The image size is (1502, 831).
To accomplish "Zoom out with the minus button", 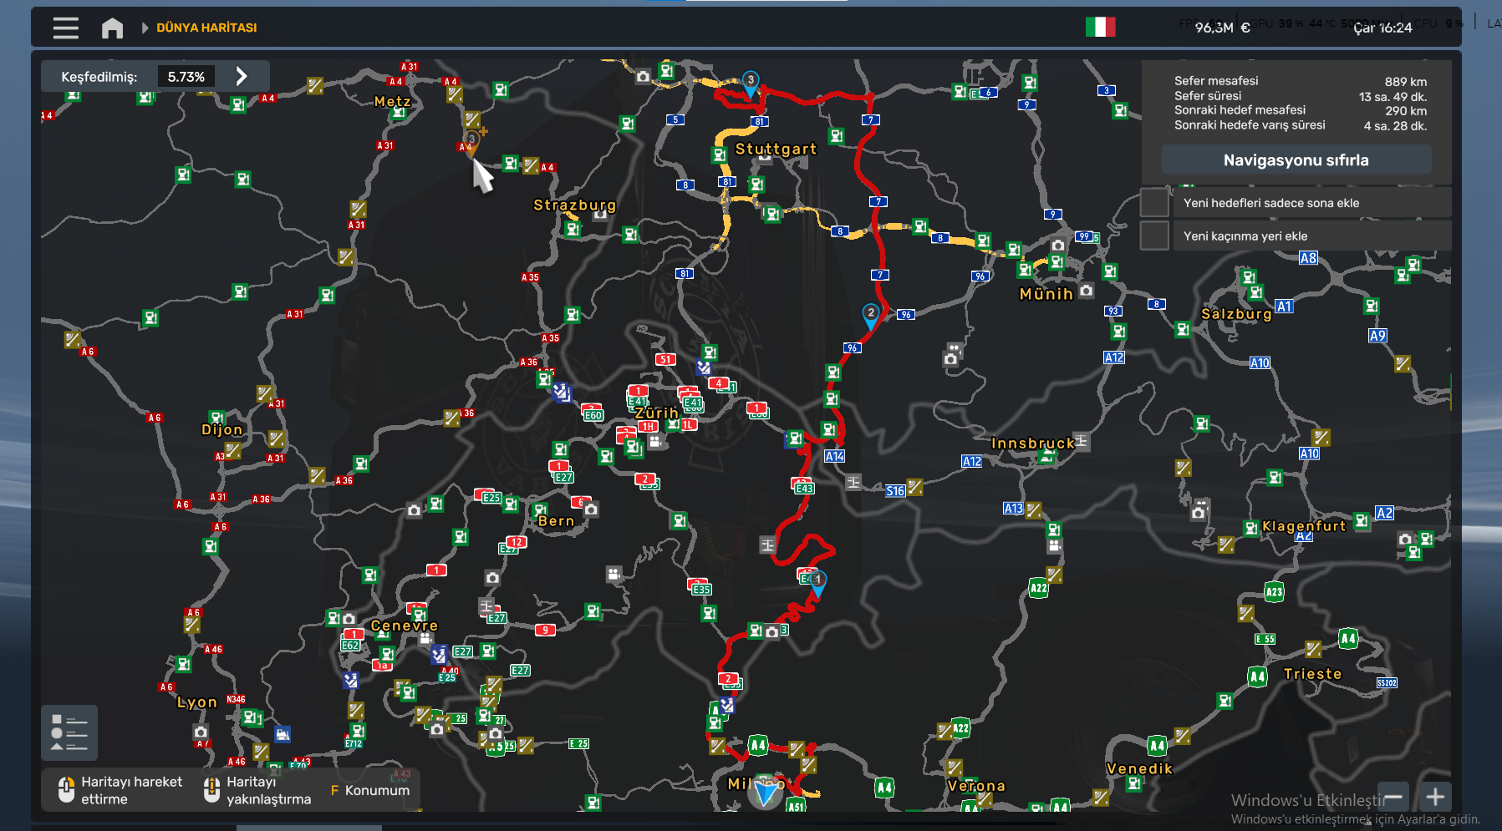I will point(1393,797).
